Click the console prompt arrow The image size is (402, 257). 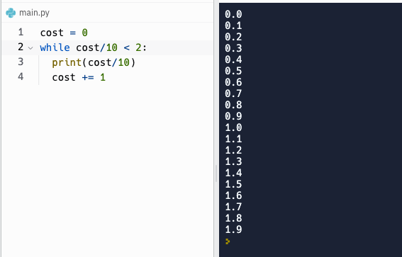click(228, 241)
